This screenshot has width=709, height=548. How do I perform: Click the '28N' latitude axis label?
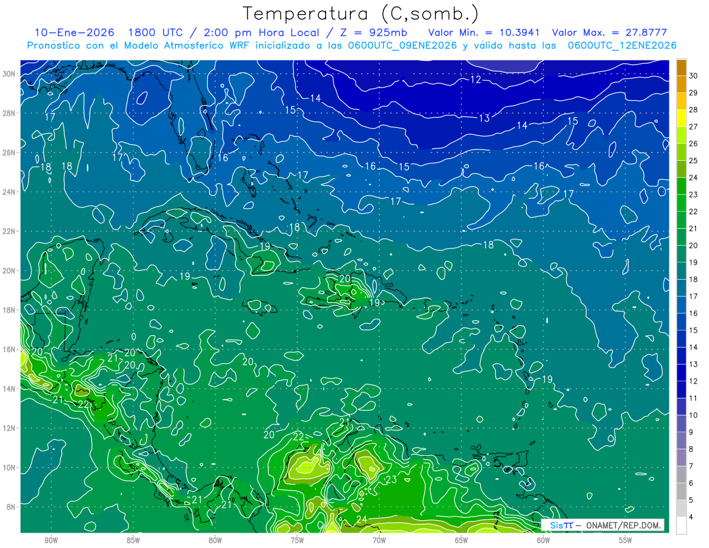point(10,113)
